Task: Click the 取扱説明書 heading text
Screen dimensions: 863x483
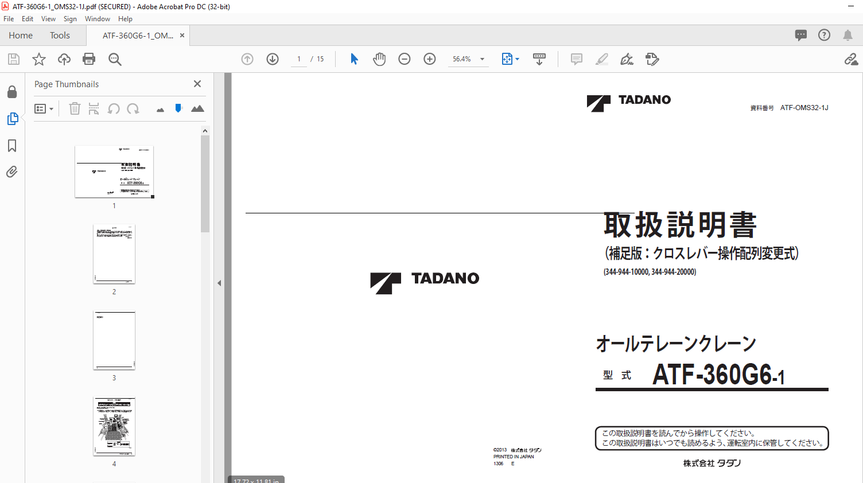Action: [680, 224]
